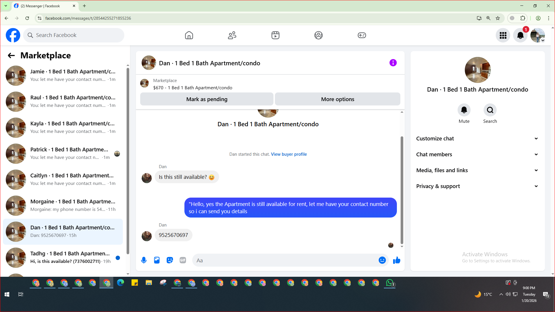Open Tadhg's unread conversation
Image resolution: width=555 pixels, height=312 pixels.
(63, 258)
